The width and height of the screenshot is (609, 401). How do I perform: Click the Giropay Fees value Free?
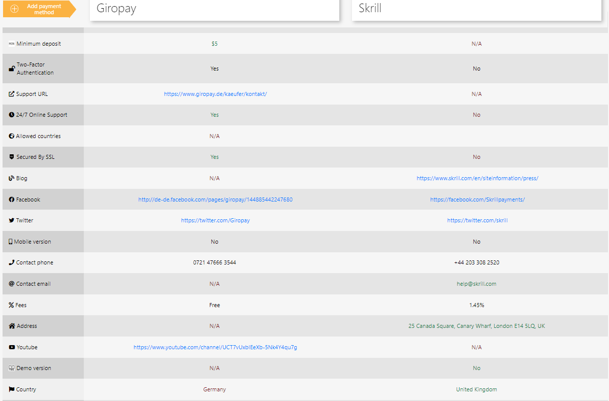[214, 305]
